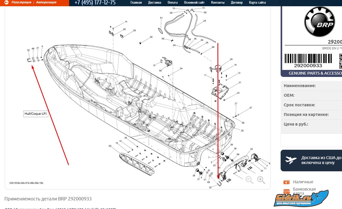Navigate to Контакты
Screen dimensions: 342x209
click(x=218, y=3)
